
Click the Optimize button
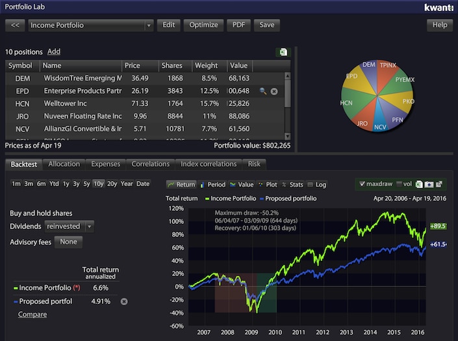coord(203,25)
